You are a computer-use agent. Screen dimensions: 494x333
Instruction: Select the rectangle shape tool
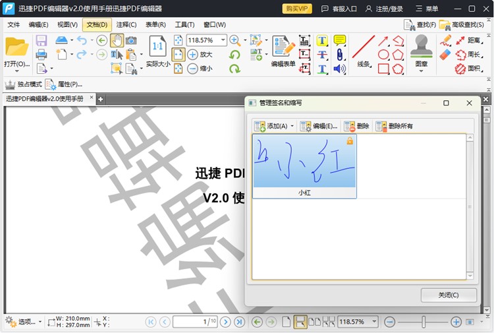pos(383,69)
